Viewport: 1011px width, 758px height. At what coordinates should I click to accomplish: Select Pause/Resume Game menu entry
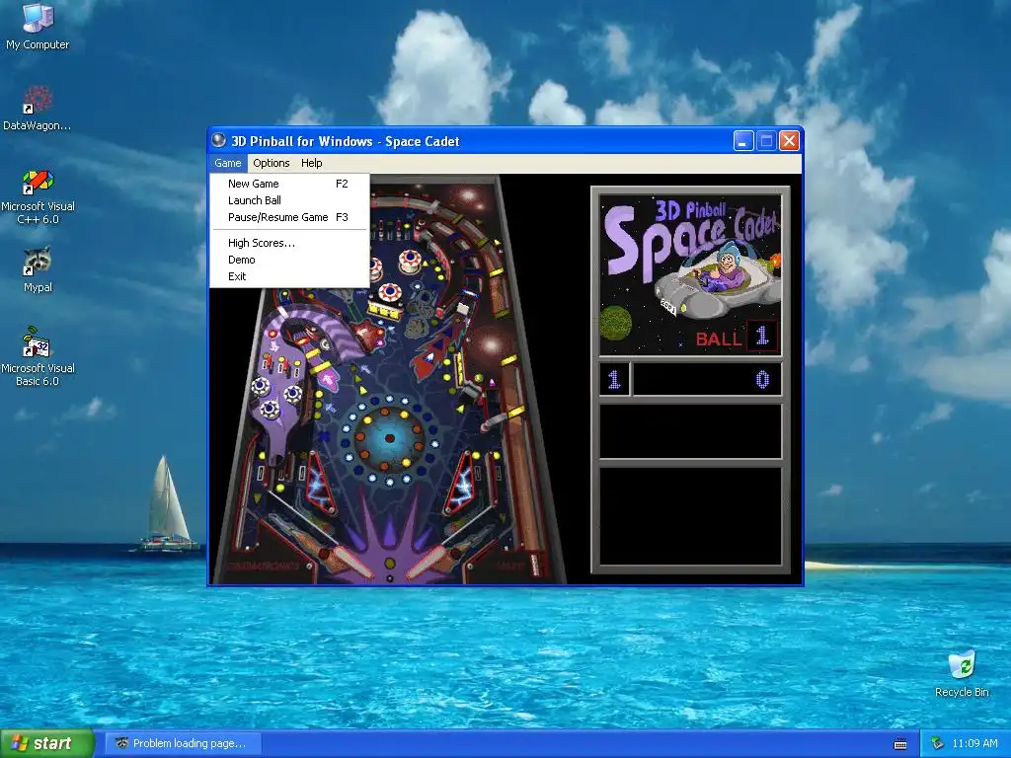(x=289, y=217)
